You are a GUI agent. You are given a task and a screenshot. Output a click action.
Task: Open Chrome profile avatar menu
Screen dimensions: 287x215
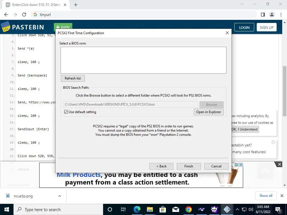coord(272,15)
